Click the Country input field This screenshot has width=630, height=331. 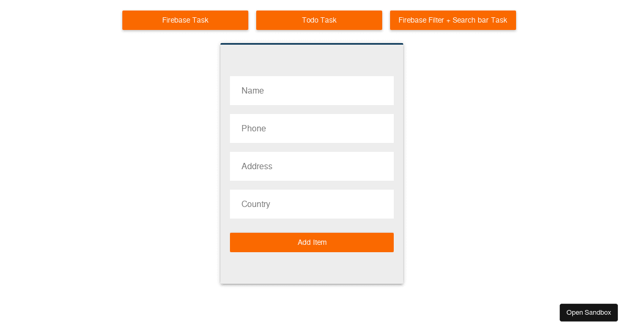point(312,204)
